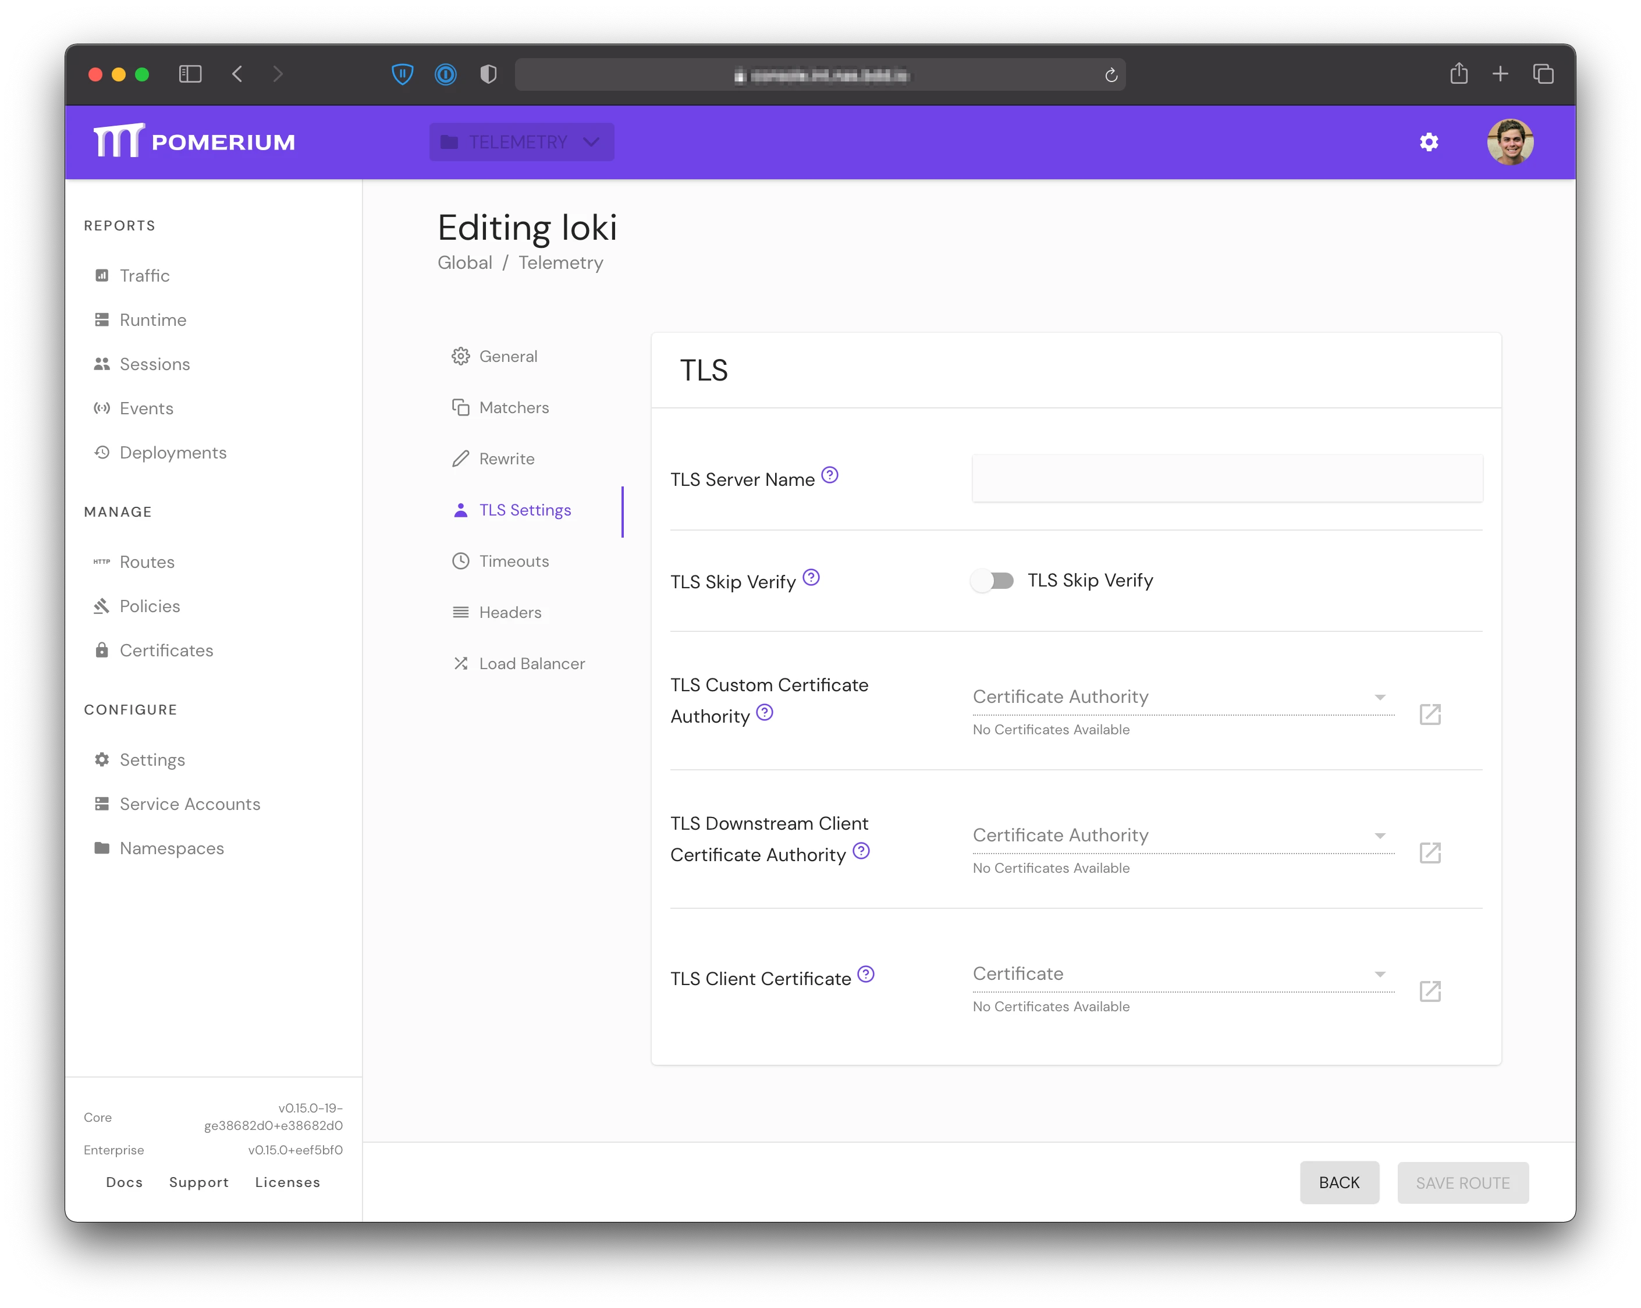The height and width of the screenshot is (1308, 1641).
Task: Open the Docs link in footer
Action: pos(125,1183)
